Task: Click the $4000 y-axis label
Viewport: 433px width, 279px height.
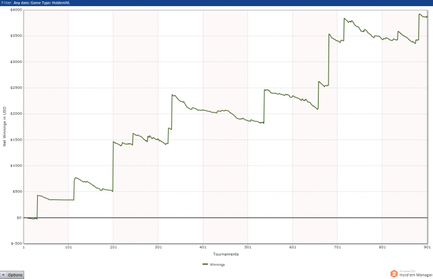Action: [x=16, y=10]
